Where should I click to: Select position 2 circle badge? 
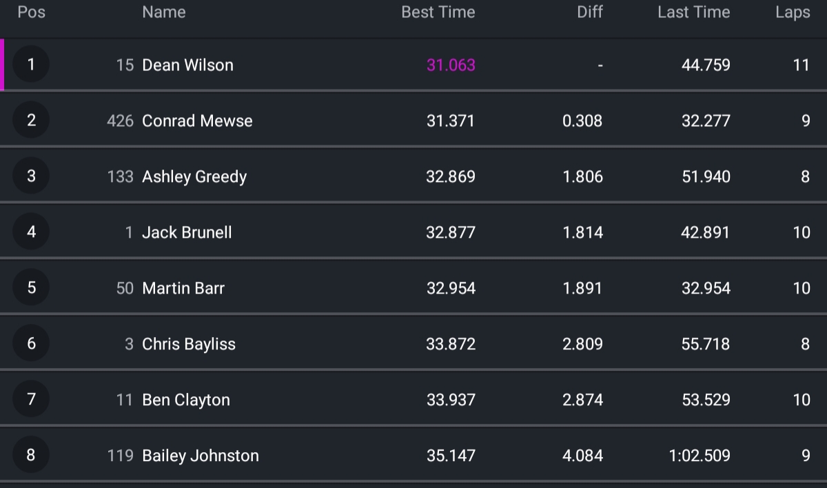[x=31, y=120]
